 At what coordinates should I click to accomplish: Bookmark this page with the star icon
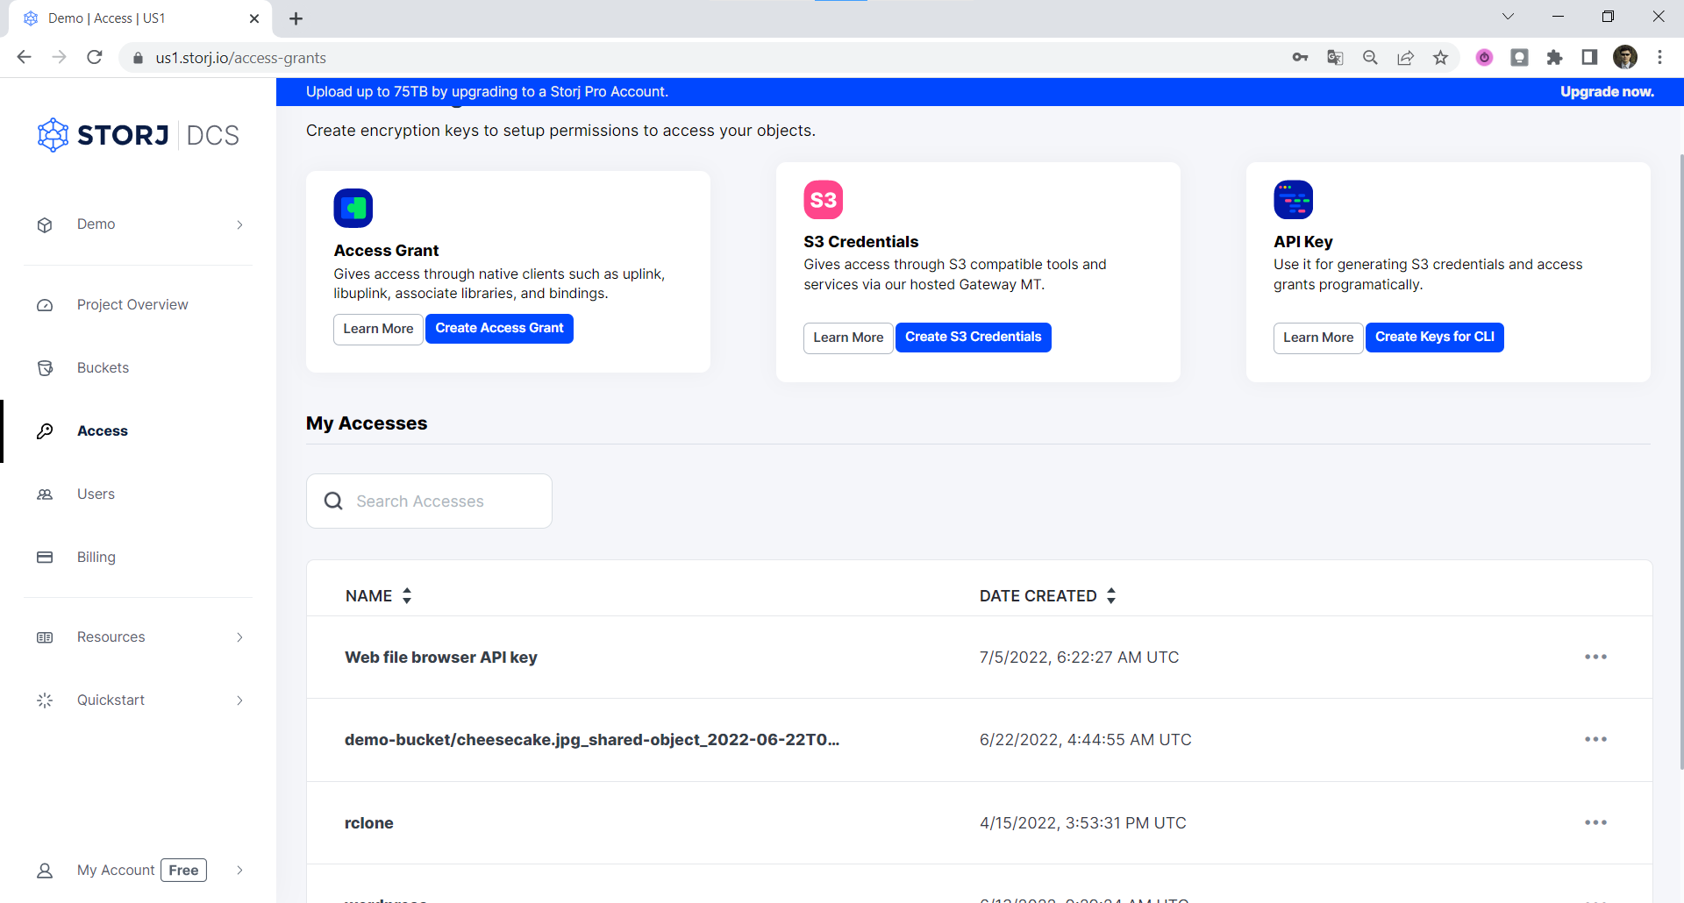tap(1440, 58)
